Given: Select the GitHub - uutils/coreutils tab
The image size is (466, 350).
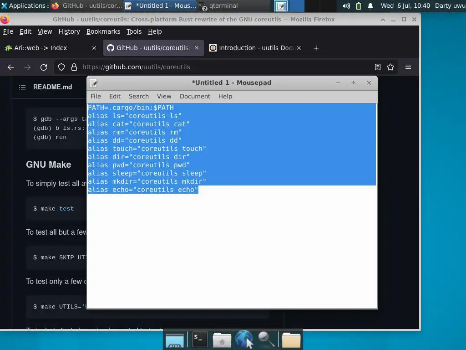Looking at the screenshot, I should click(153, 48).
